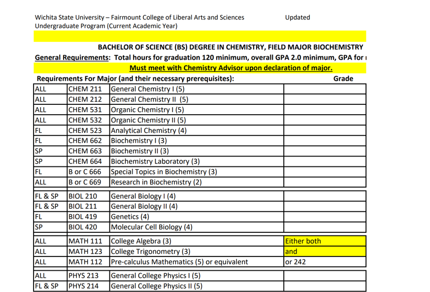Image resolution: width=430 pixels, height=292 pixels.
Task: Select Molecular Cell Biology (4) text
Action: (x=152, y=227)
